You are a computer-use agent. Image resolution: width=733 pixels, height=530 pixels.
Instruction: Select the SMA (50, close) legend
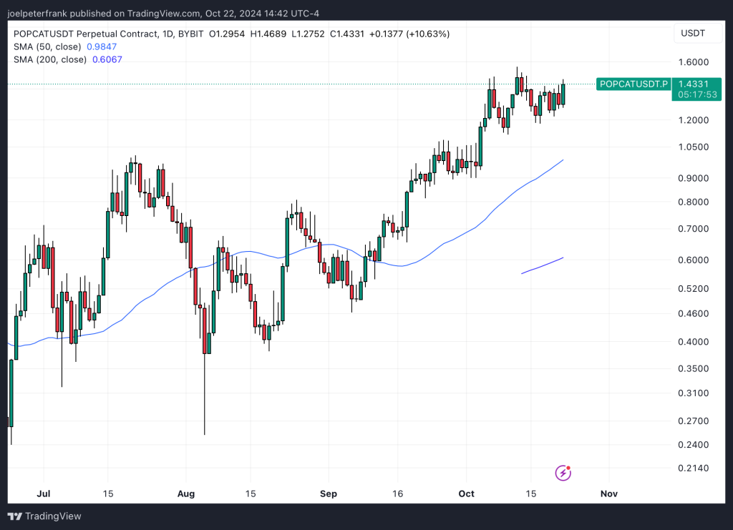click(47, 46)
